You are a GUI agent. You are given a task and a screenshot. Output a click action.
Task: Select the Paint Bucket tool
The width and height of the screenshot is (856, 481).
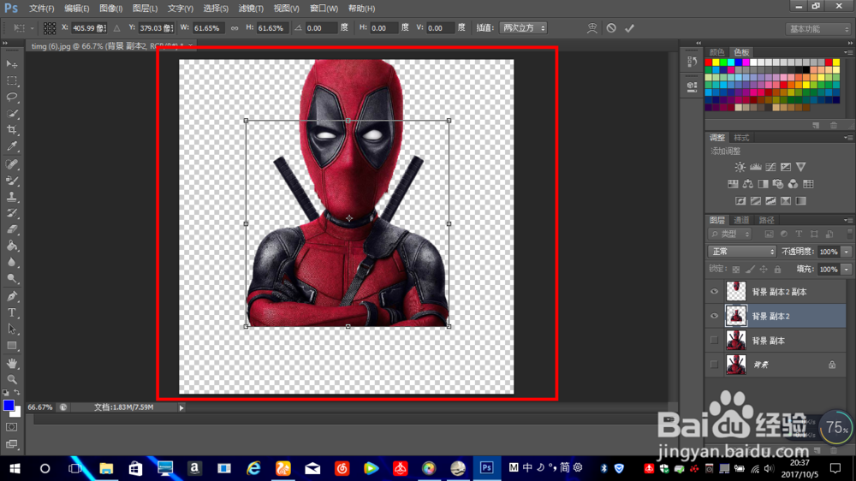[11, 246]
